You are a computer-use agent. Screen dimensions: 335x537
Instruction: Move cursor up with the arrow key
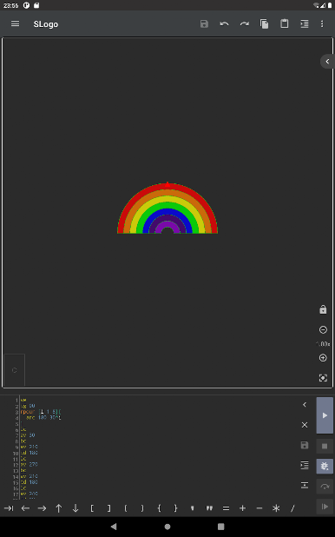[59, 508]
